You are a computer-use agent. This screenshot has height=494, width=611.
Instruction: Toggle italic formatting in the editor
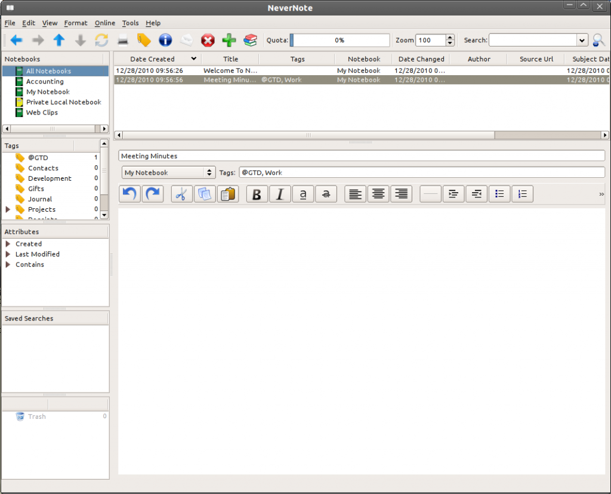pyautogui.click(x=280, y=194)
